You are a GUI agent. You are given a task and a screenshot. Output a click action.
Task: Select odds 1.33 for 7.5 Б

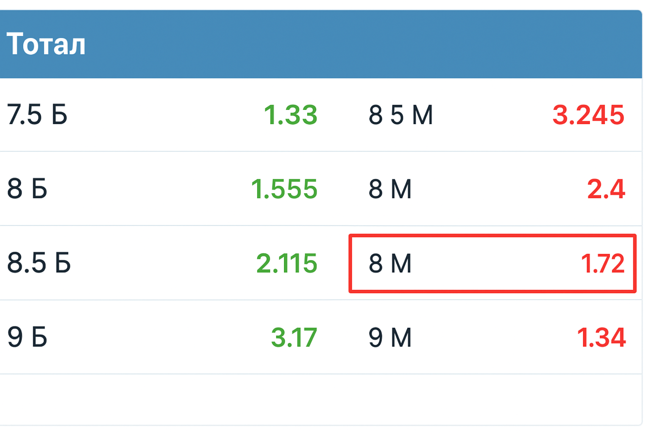(290, 115)
